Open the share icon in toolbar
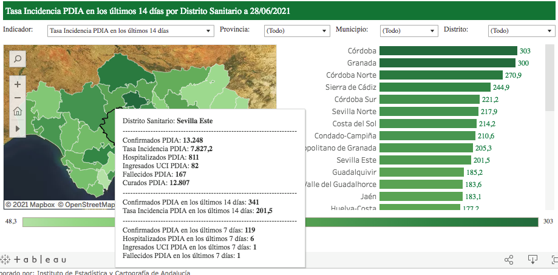Screen dimensions: 558x275 click(509, 260)
